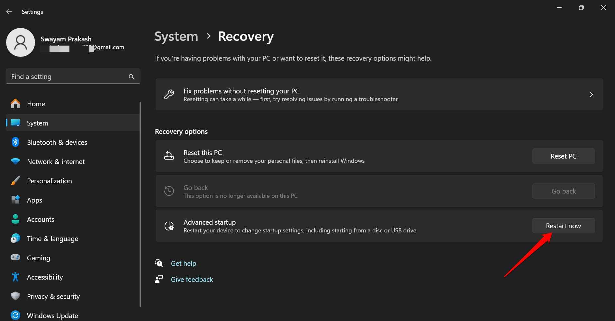Click the back arrow in Settings title bar

(9, 12)
